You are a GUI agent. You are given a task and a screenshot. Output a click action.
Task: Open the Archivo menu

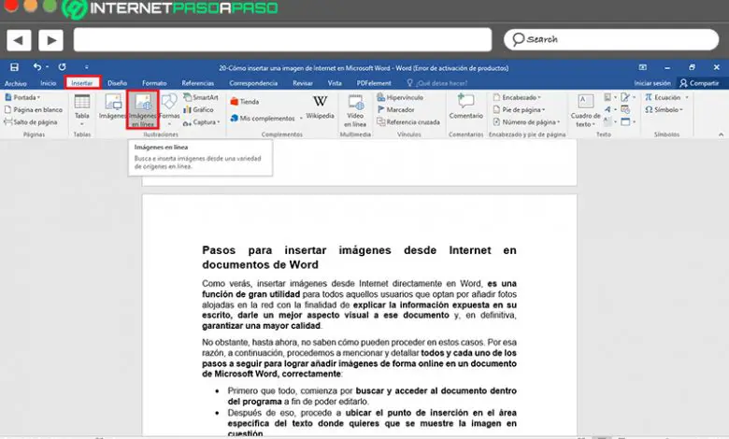click(15, 83)
